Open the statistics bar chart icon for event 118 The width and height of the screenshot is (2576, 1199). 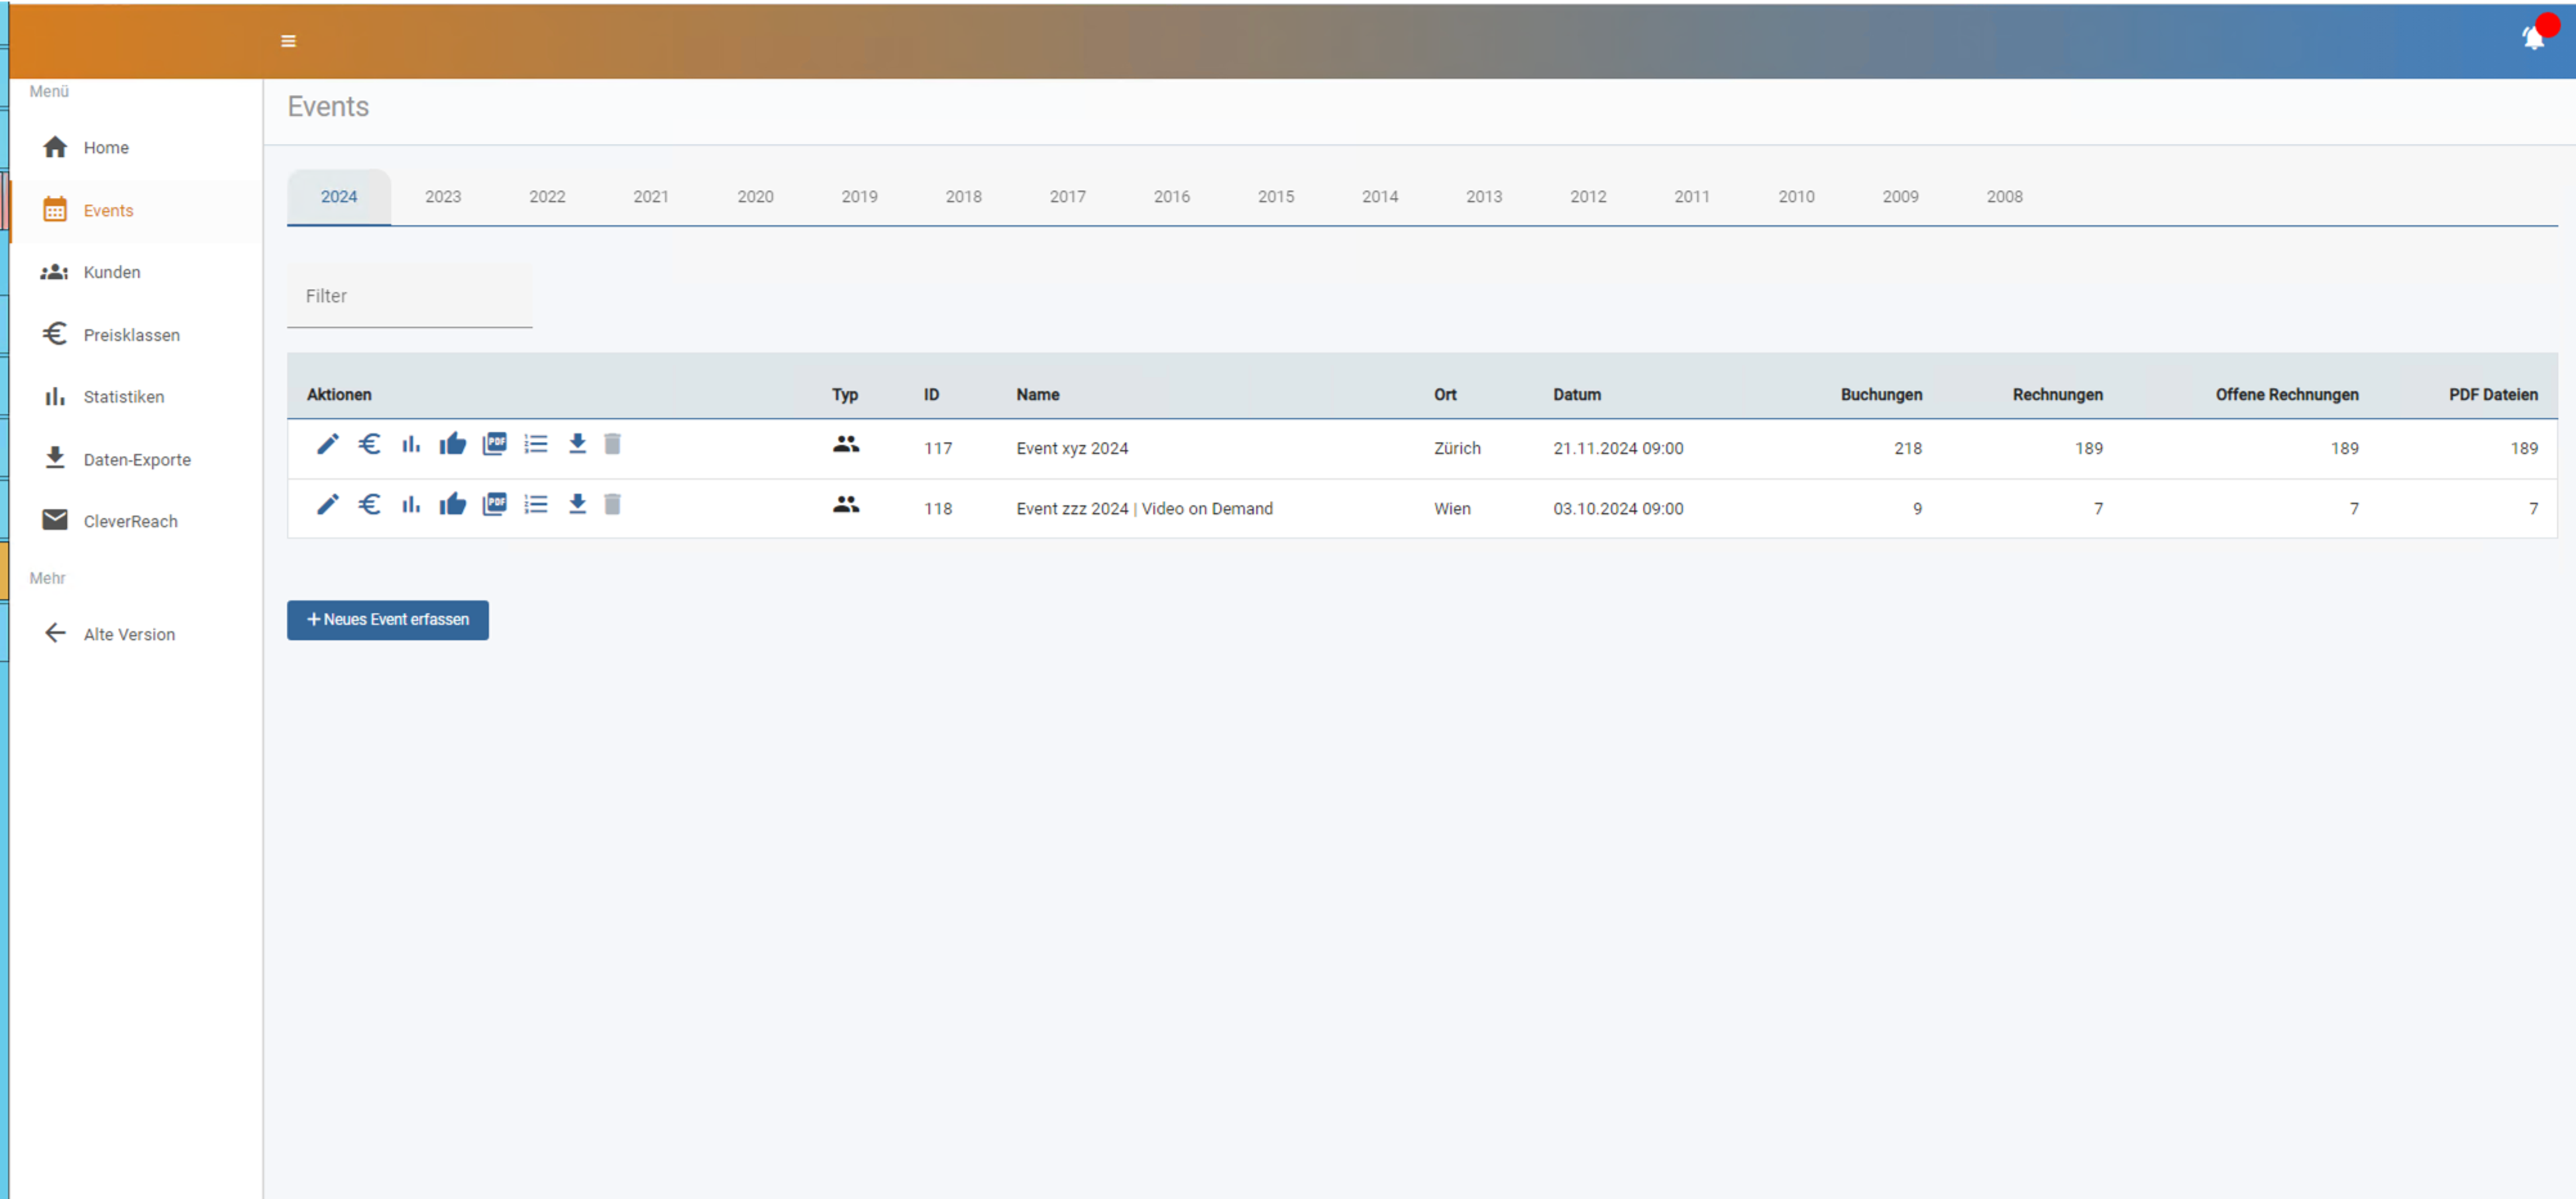(x=411, y=504)
